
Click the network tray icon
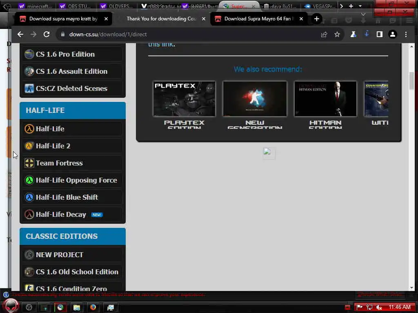(369, 307)
